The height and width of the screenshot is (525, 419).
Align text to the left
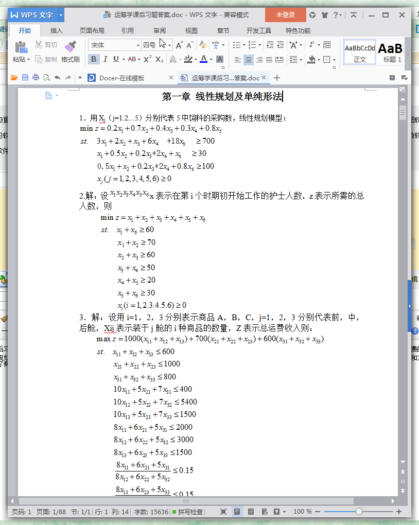pos(237,60)
